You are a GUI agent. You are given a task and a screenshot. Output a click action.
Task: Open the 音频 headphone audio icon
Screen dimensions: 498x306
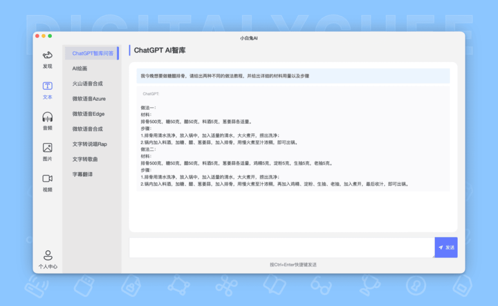pyautogui.click(x=47, y=117)
